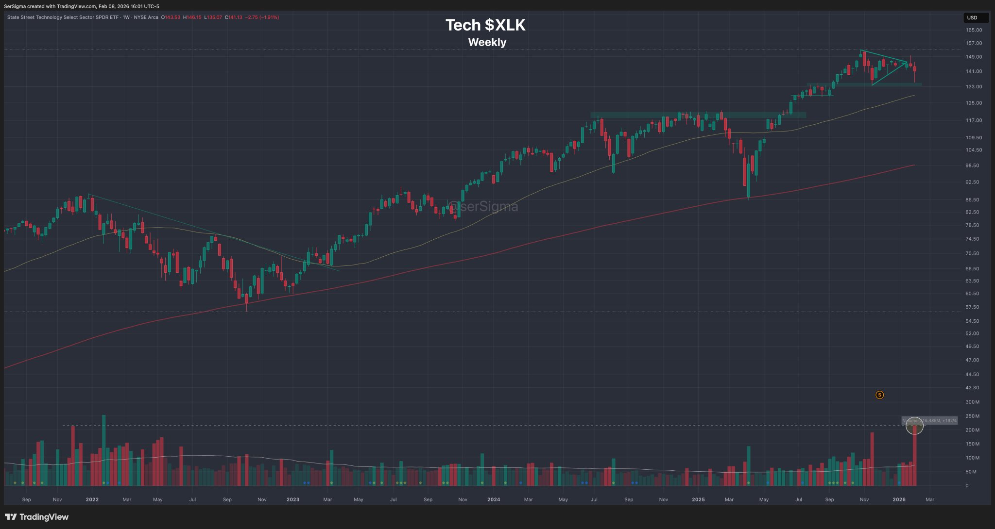Click the SerSigma created with TradingView.com header

[81, 6]
